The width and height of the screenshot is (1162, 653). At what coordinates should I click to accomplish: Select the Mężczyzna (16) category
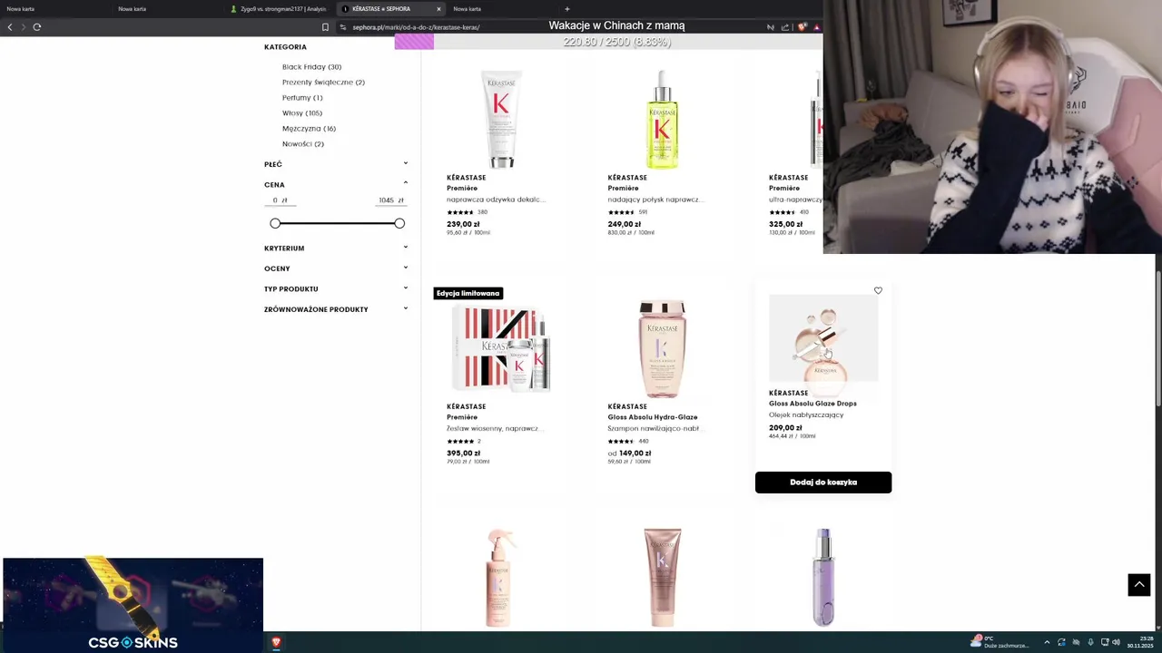tap(309, 129)
